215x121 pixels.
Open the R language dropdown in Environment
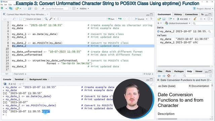160,23
